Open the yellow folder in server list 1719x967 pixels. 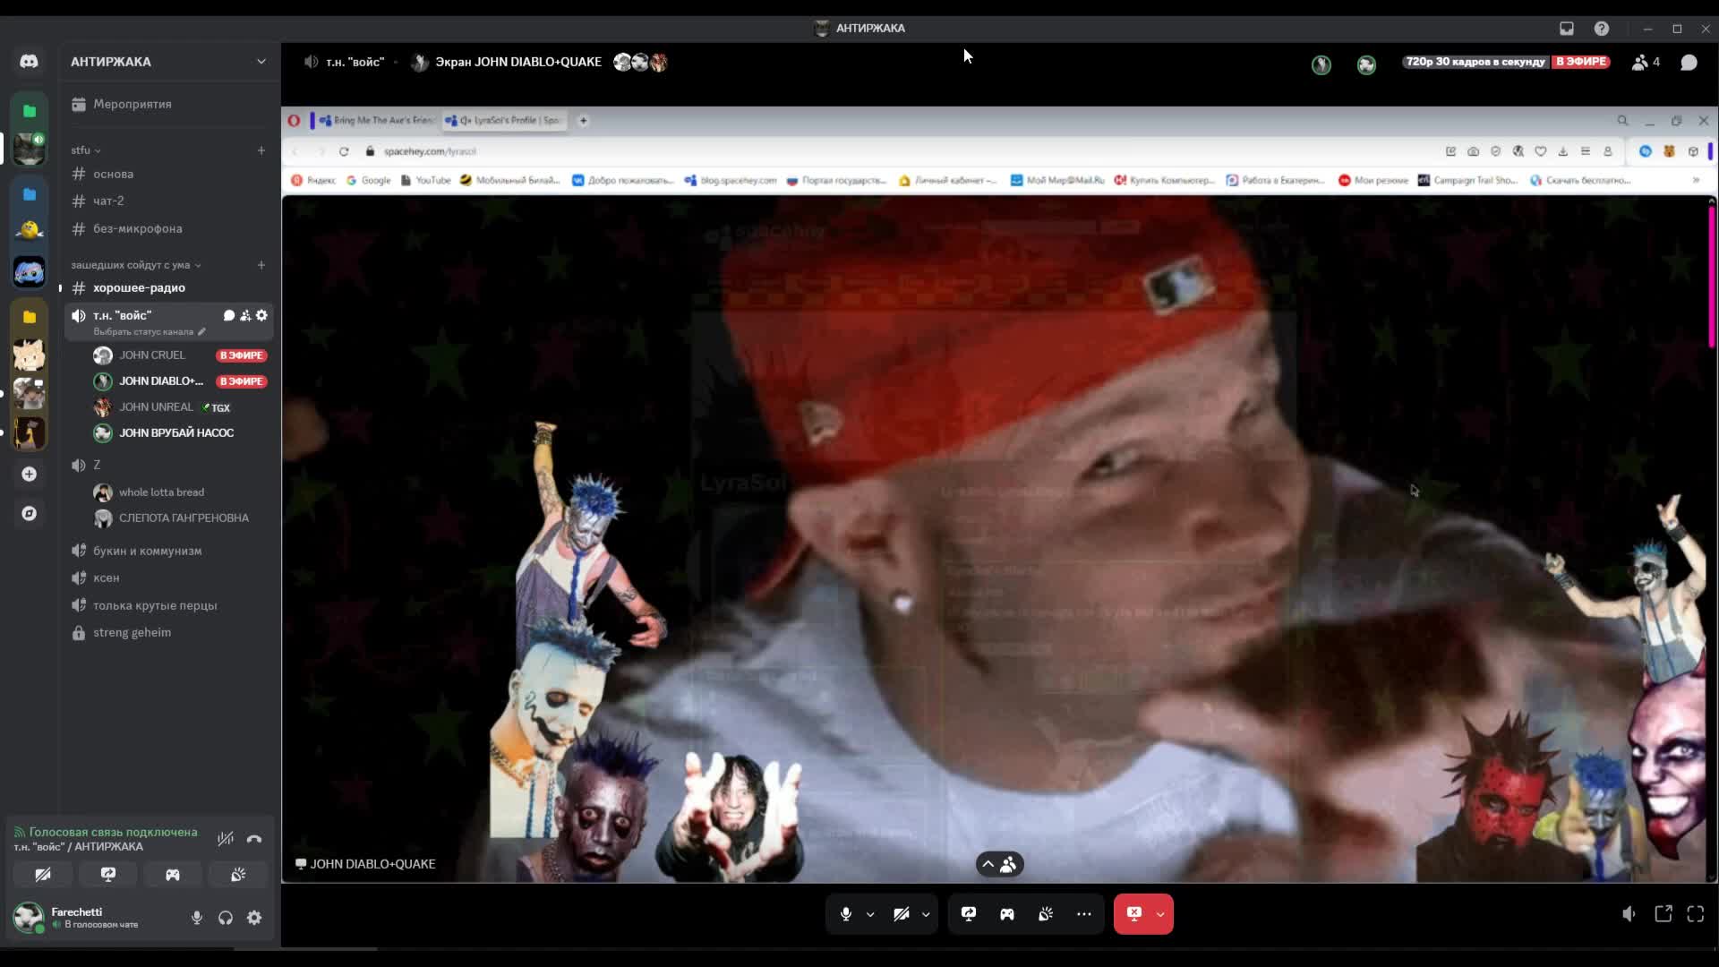29,317
